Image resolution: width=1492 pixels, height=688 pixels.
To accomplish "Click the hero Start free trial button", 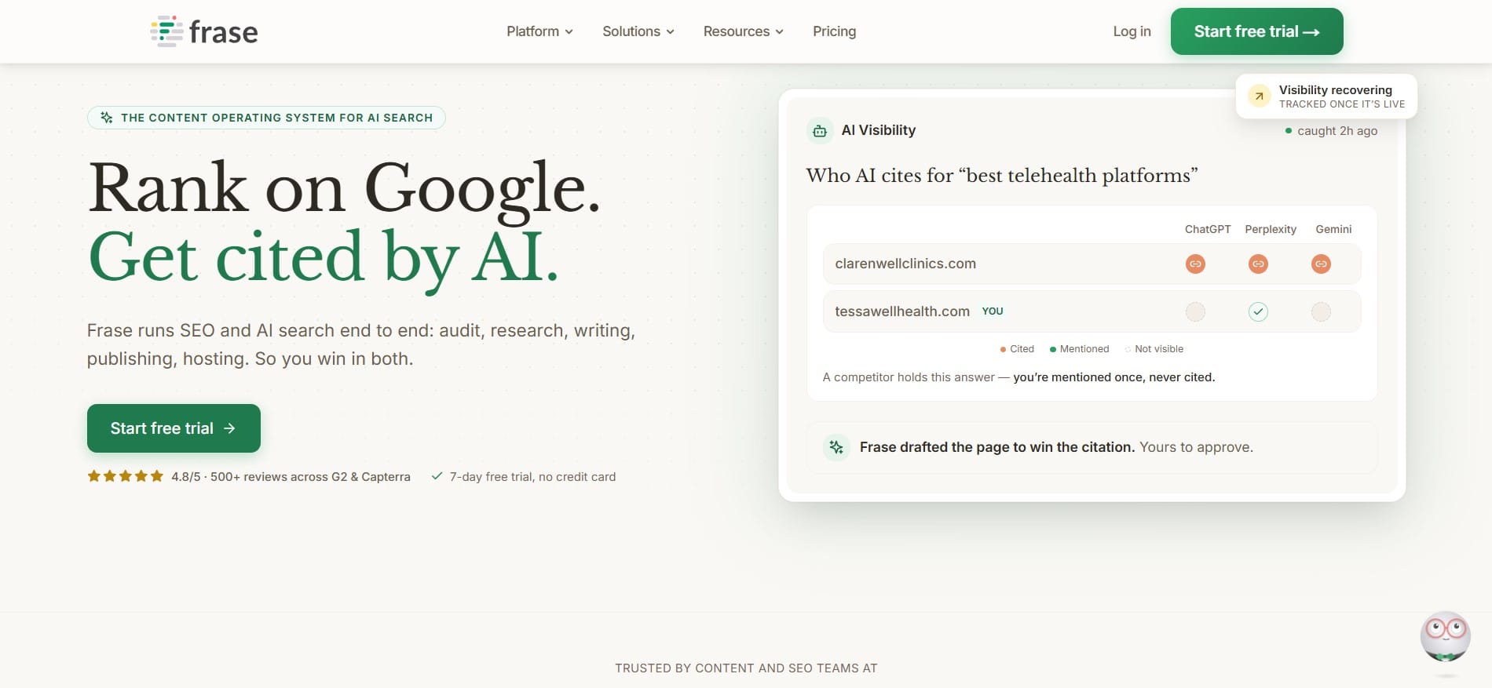I will point(174,428).
